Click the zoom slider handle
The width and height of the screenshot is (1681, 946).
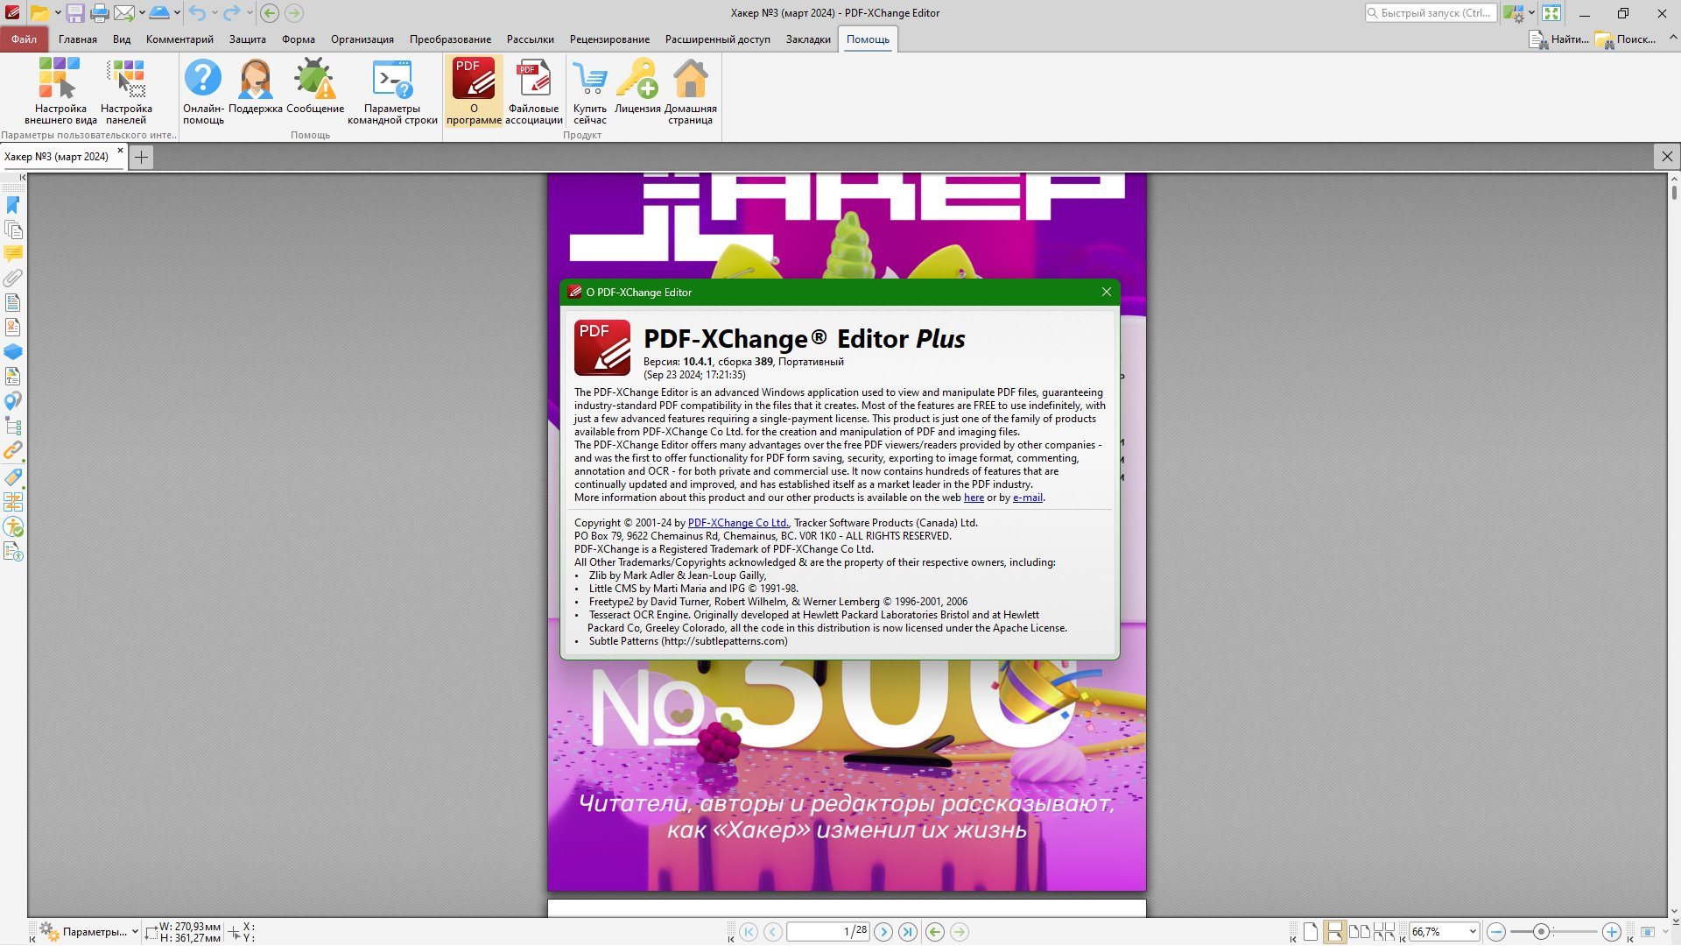pos(1541,932)
